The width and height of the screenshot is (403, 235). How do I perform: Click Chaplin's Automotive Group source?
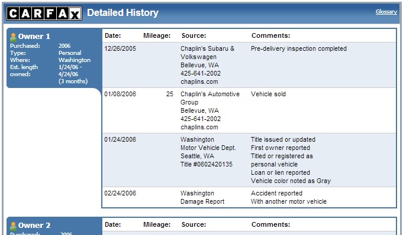point(209,98)
